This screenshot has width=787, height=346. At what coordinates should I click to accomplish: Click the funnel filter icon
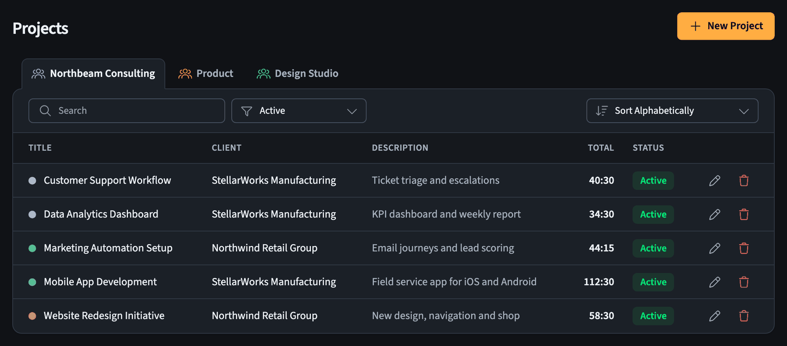click(x=246, y=111)
